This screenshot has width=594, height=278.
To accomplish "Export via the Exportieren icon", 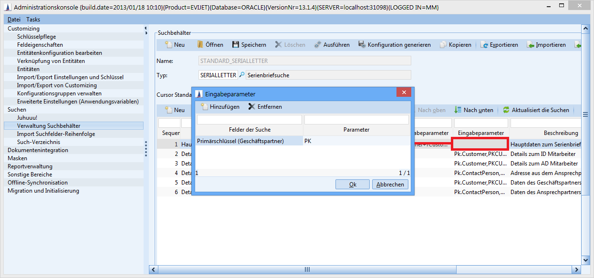I will click(x=484, y=45).
